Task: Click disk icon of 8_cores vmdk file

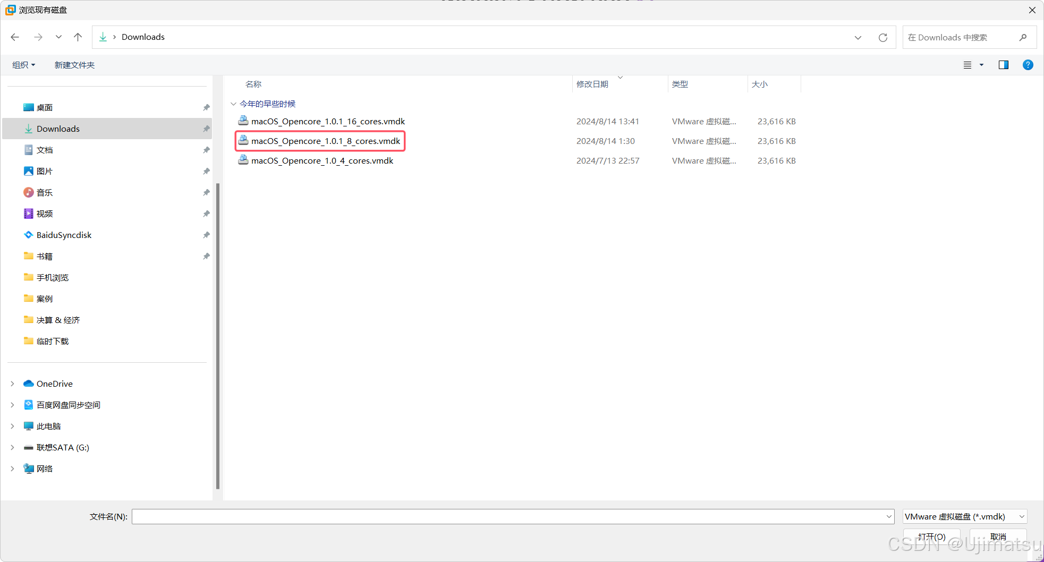Action: click(x=243, y=140)
